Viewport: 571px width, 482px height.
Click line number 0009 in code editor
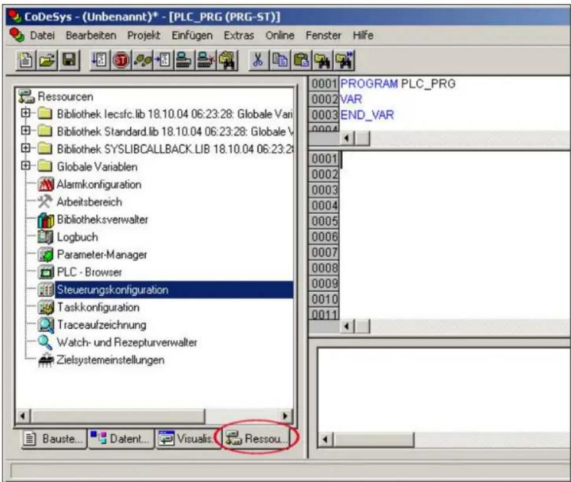tap(324, 283)
